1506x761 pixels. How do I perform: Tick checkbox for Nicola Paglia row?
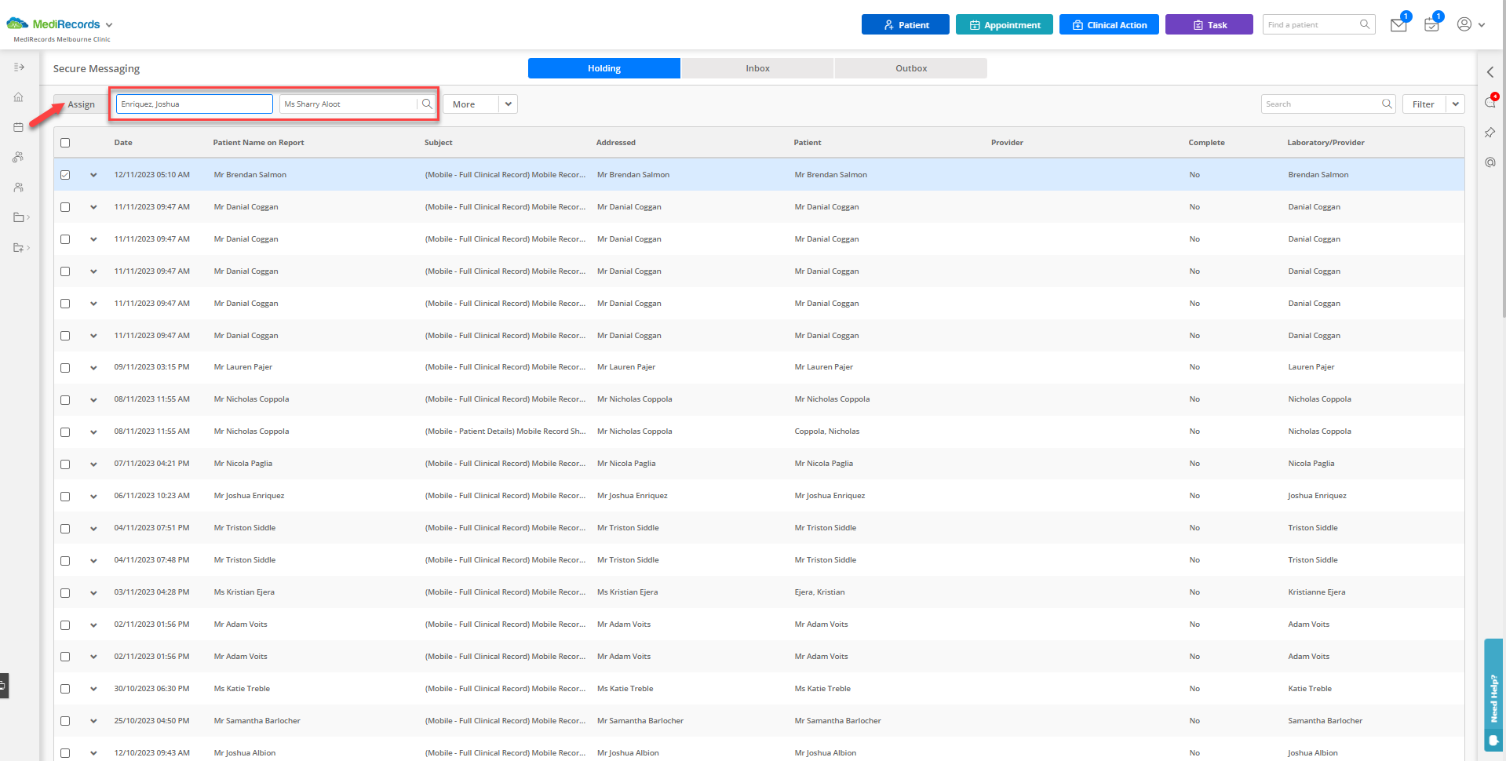click(x=65, y=464)
